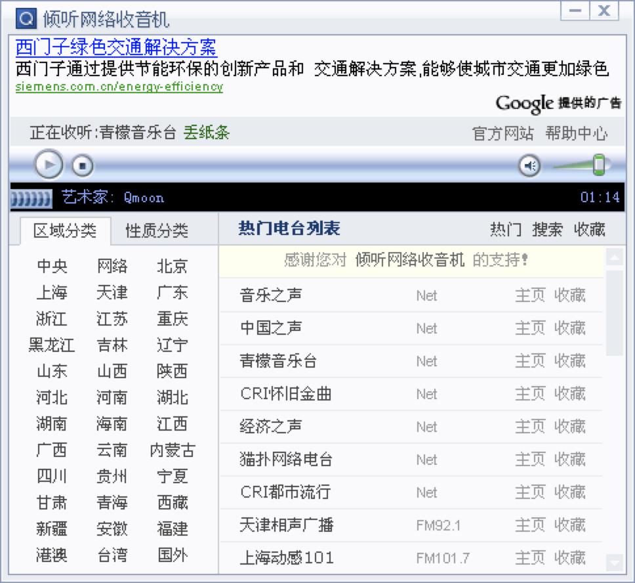Select the 台湾 region
The width and height of the screenshot is (635, 583).
point(112,555)
